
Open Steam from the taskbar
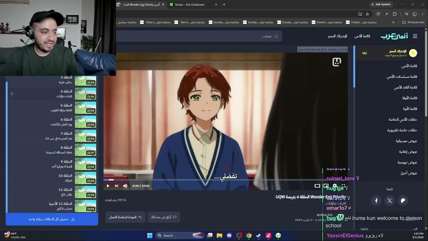[x=258, y=235]
